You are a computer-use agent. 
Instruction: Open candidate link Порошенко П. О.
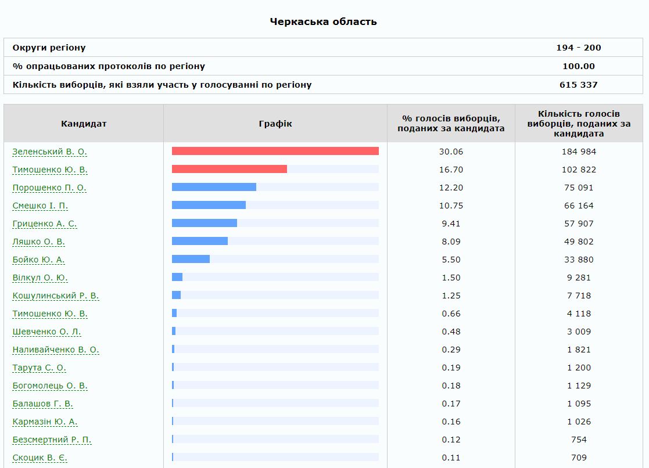point(49,188)
